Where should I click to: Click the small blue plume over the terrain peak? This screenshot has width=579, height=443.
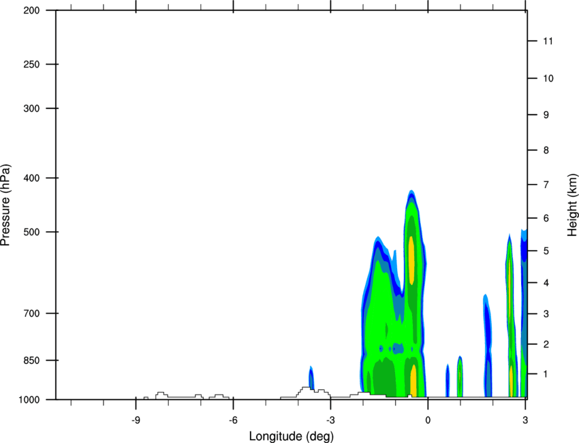tap(311, 378)
